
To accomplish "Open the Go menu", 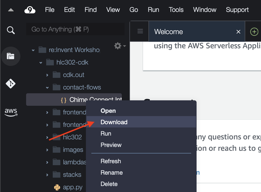I will [134, 10].
